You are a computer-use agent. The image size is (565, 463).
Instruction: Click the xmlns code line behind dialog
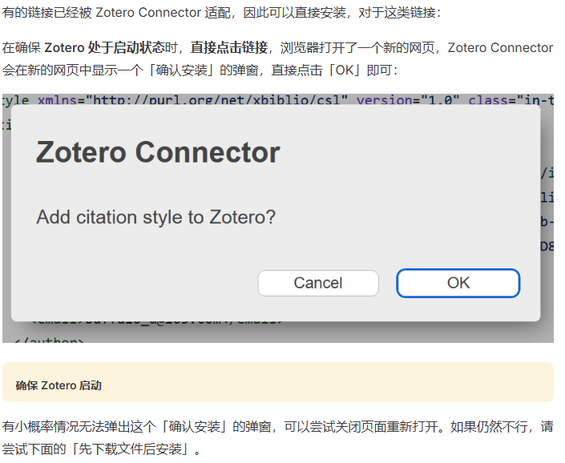coord(278,99)
